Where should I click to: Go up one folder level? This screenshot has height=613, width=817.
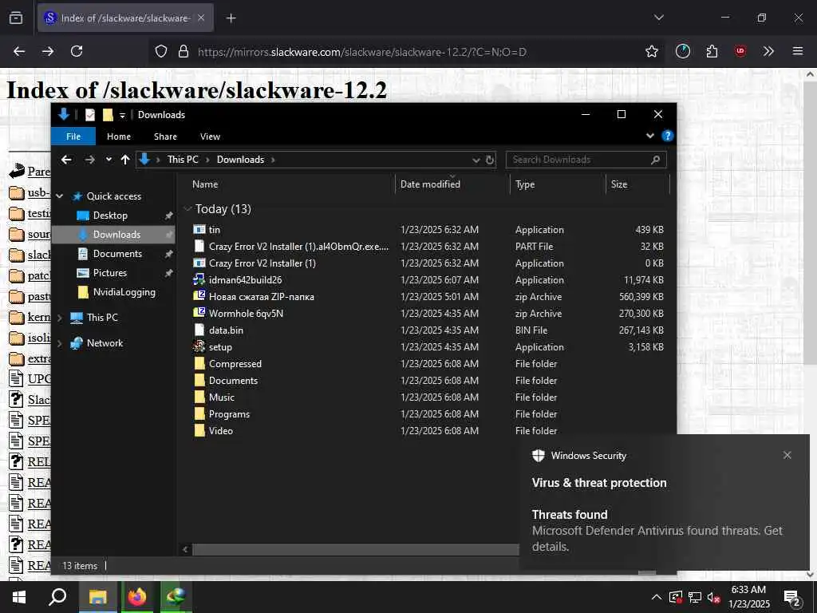[125, 160]
